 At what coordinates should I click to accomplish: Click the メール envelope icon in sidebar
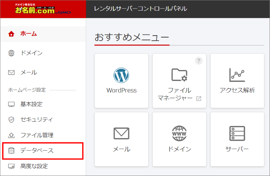click(11, 72)
